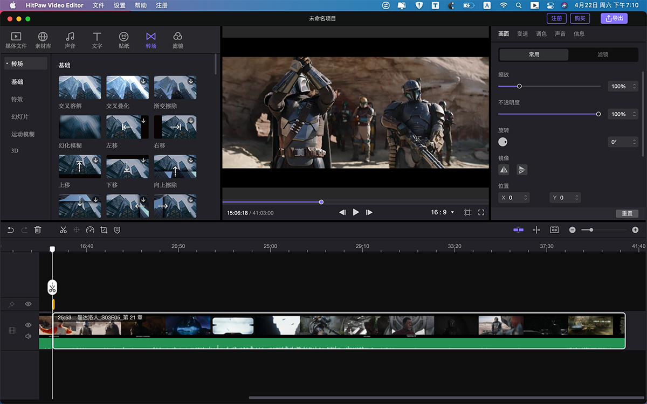Toggle main video track visibility eye

click(x=28, y=325)
